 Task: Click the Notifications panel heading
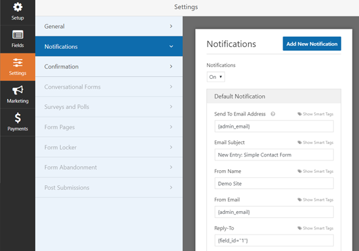(231, 44)
